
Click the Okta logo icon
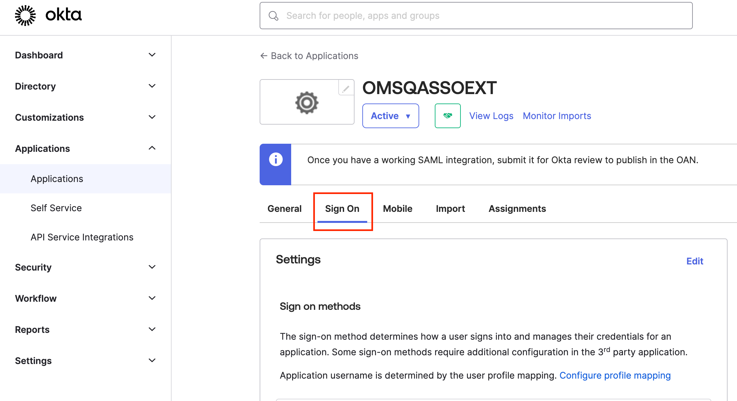point(25,15)
